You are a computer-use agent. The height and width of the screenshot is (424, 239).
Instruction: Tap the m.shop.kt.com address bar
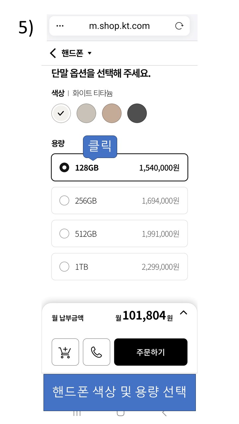point(119,26)
